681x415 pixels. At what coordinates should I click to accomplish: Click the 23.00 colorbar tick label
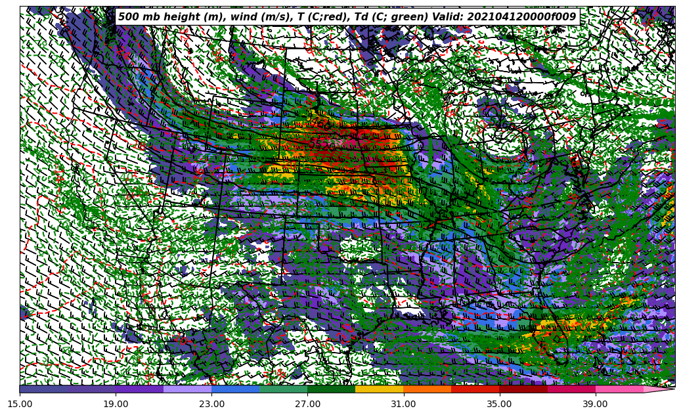pyautogui.click(x=211, y=404)
